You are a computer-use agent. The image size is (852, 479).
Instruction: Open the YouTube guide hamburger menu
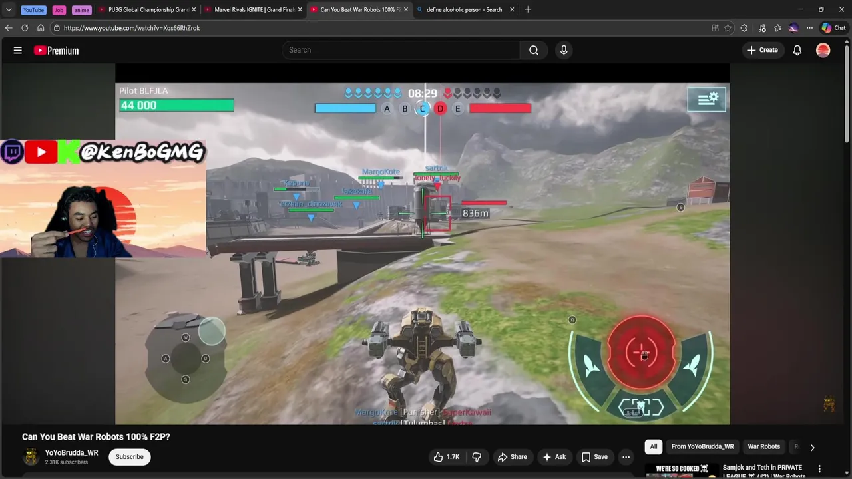pyautogui.click(x=18, y=50)
